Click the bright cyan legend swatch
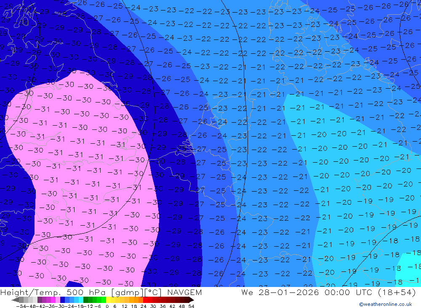 [x=81, y=300]
